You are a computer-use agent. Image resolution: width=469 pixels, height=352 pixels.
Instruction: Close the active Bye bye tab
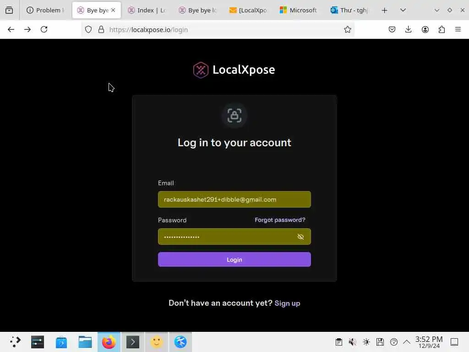[x=113, y=10]
